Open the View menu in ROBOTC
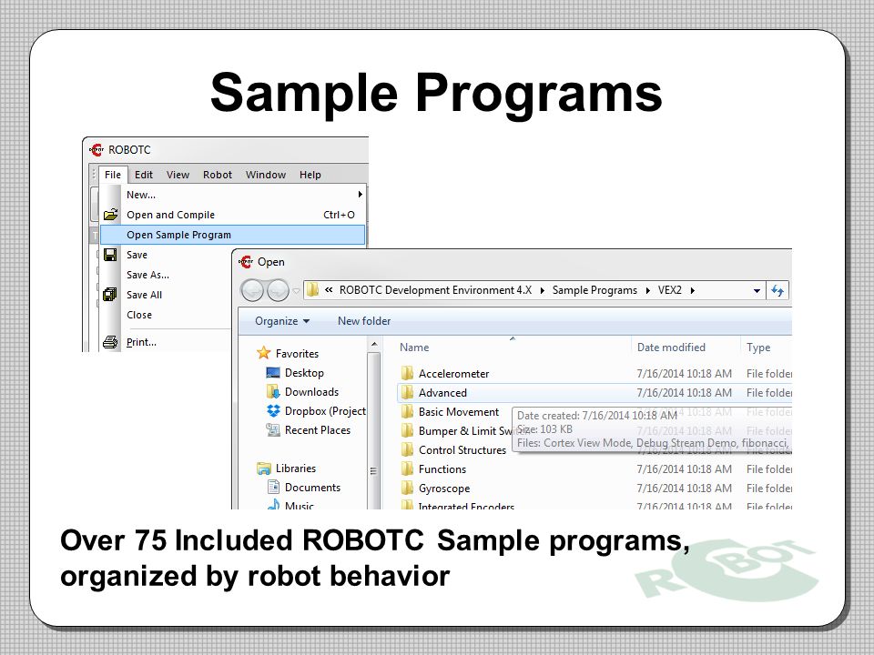This screenshot has height=655, width=874. pyautogui.click(x=178, y=175)
